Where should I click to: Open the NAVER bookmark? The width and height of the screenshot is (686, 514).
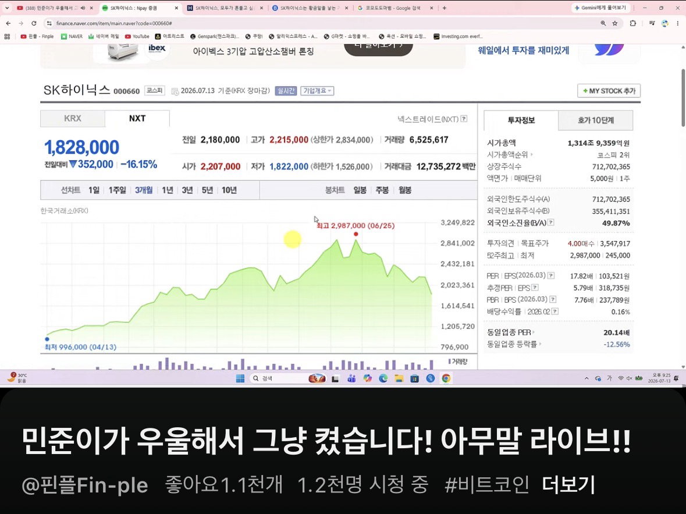72,36
